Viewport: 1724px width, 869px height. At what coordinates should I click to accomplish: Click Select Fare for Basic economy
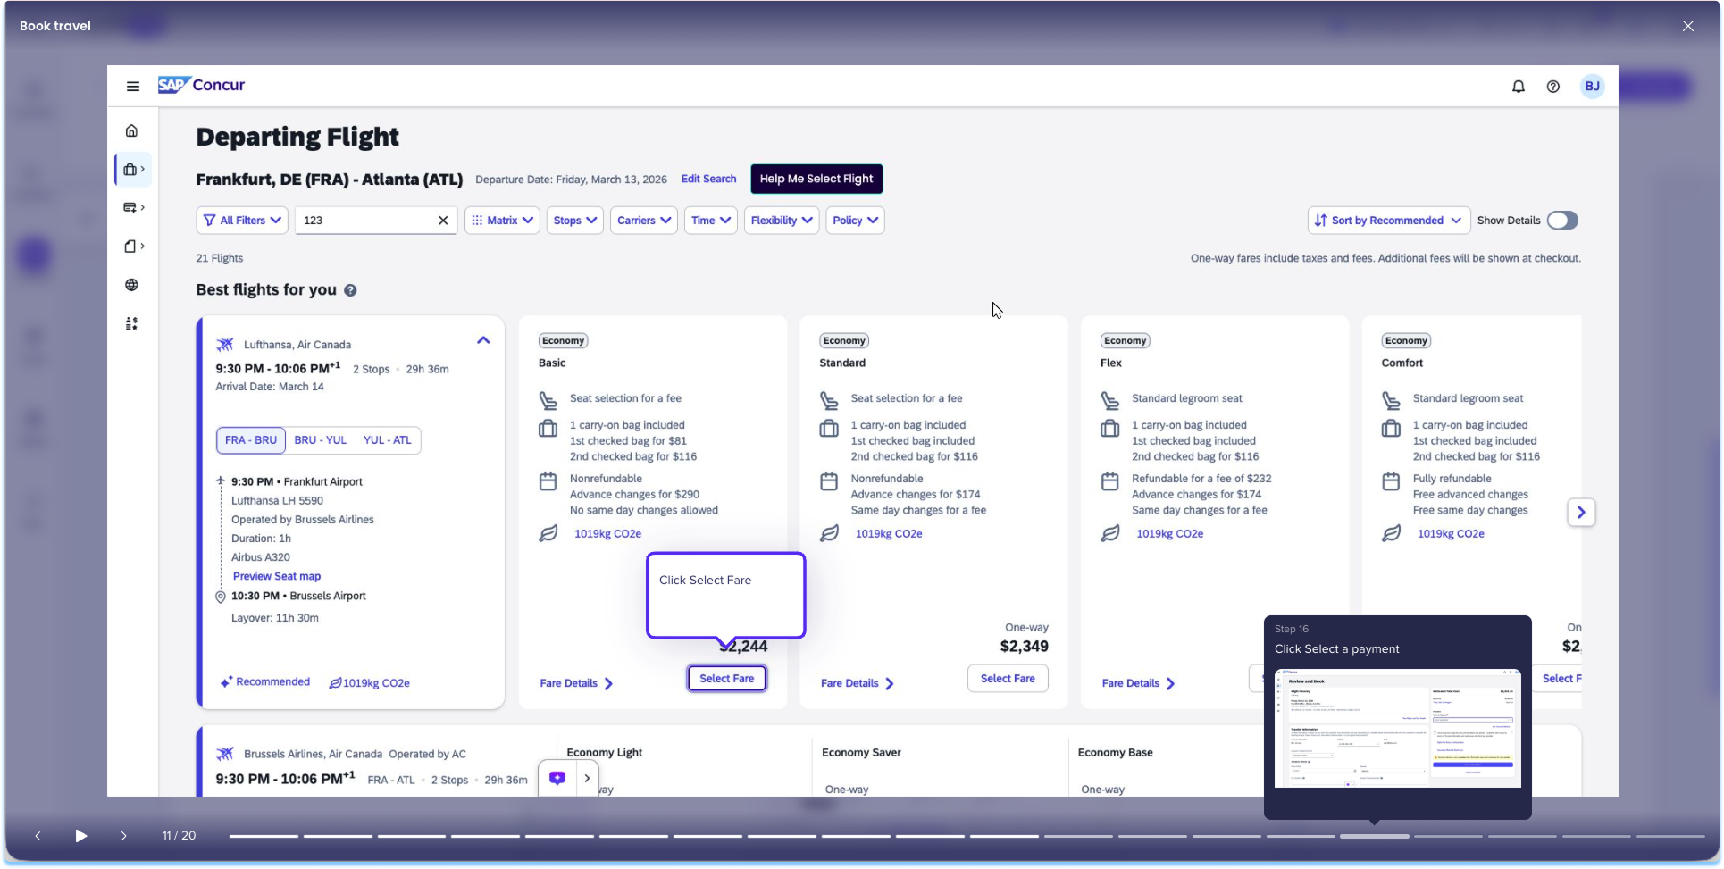tap(726, 679)
